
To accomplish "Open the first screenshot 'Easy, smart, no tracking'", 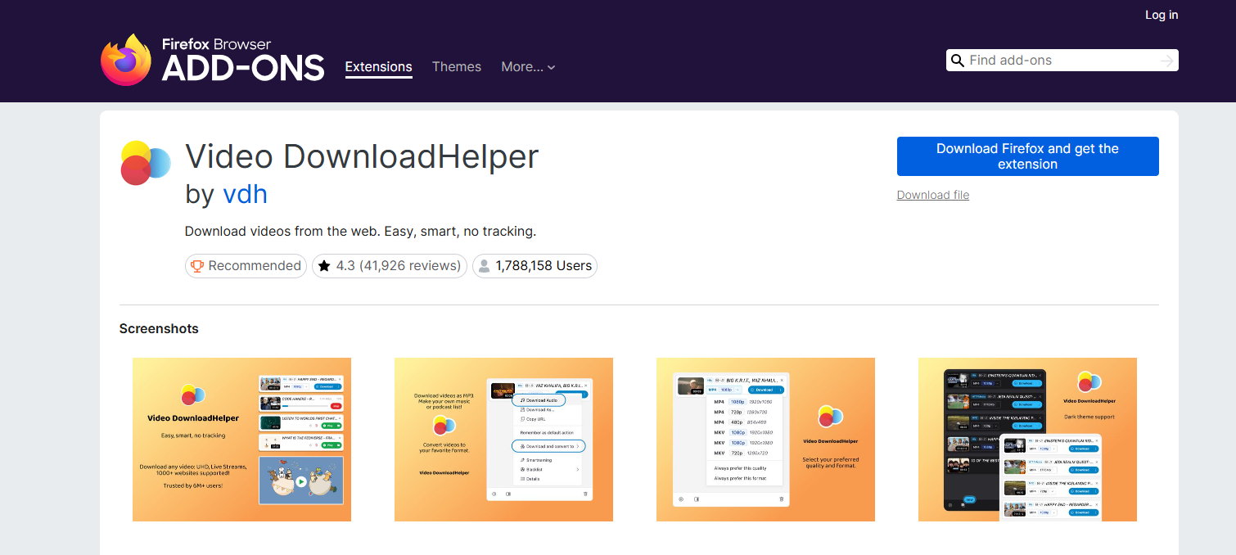I will (x=241, y=440).
